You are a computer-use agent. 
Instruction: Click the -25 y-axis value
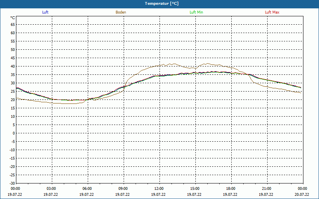[x=12, y=175]
